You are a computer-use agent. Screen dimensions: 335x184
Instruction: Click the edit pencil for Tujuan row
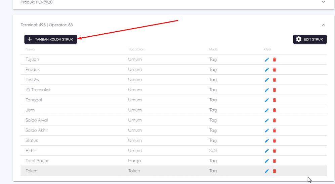(x=267, y=60)
